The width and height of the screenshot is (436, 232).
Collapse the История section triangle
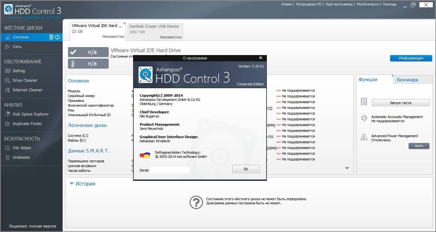tap(72, 184)
